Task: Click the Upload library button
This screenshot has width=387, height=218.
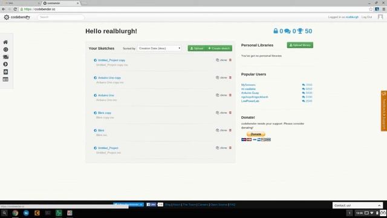Action: pyautogui.click(x=300, y=45)
